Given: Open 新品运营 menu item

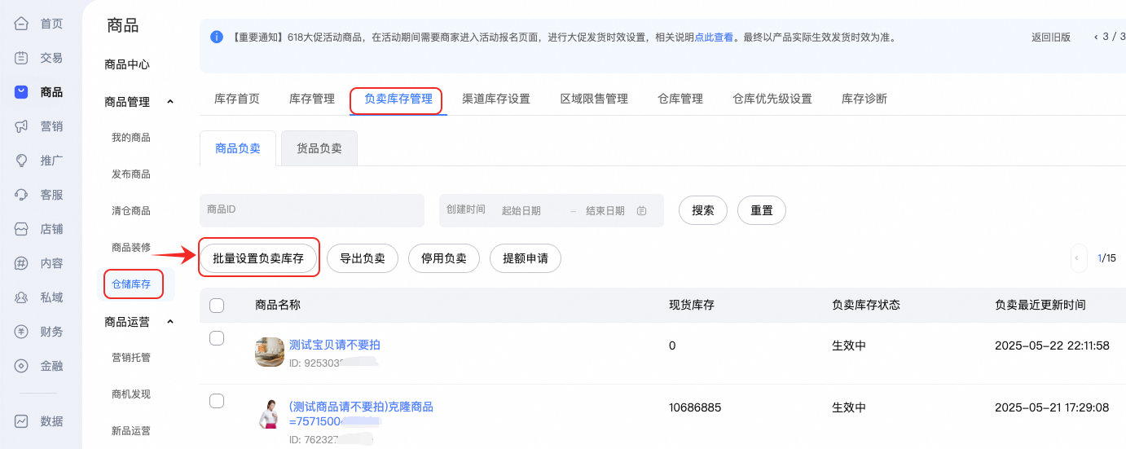Looking at the screenshot, I should [x=131, y=430].
